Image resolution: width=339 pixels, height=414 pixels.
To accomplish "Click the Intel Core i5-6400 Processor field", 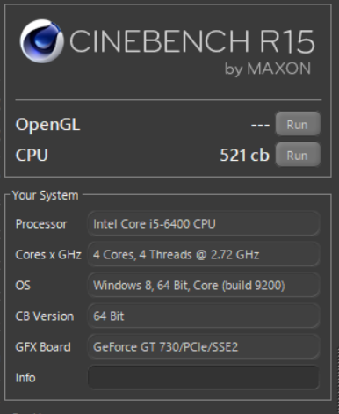I will click(x=204, y=224).
